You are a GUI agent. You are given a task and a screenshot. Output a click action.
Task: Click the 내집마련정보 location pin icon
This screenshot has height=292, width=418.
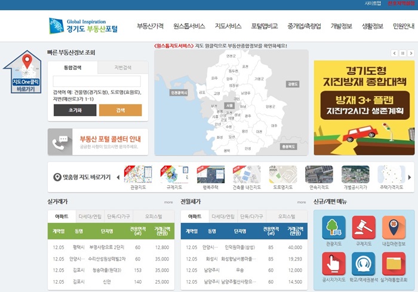tap(394, 228)
